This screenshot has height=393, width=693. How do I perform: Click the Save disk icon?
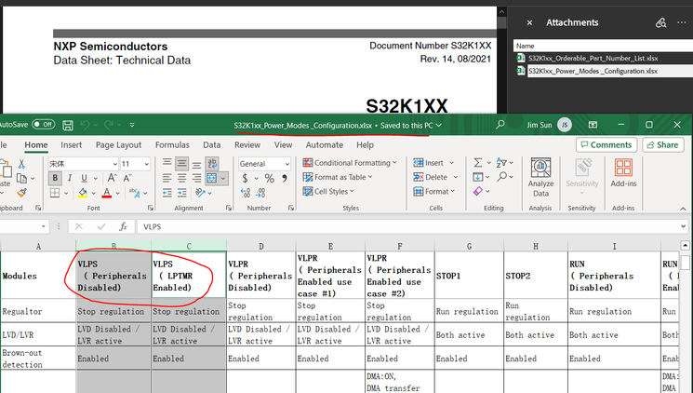pos(68,125)
